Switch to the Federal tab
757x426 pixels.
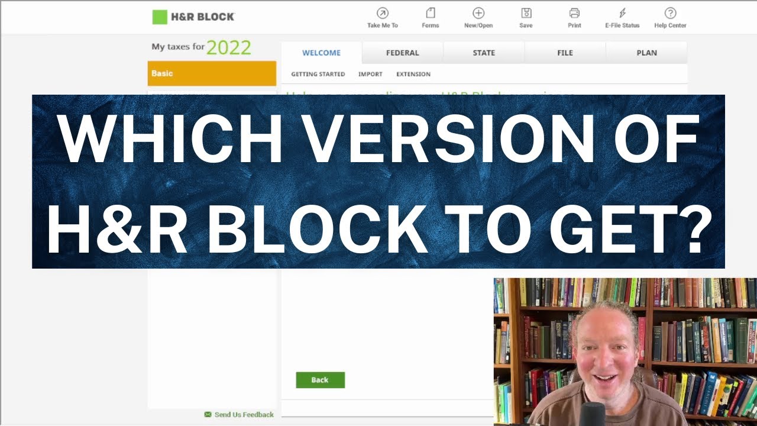click(x=403, y=53)
